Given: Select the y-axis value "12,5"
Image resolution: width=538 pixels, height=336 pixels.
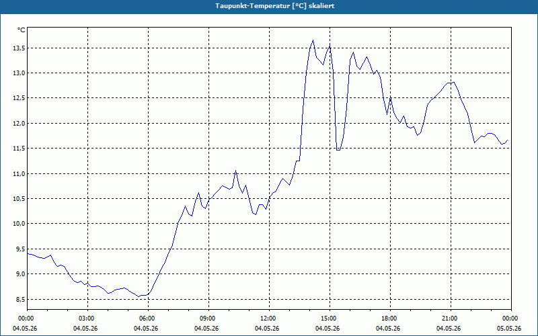Looking at the screenshot, I should click(x=19, y=98).
